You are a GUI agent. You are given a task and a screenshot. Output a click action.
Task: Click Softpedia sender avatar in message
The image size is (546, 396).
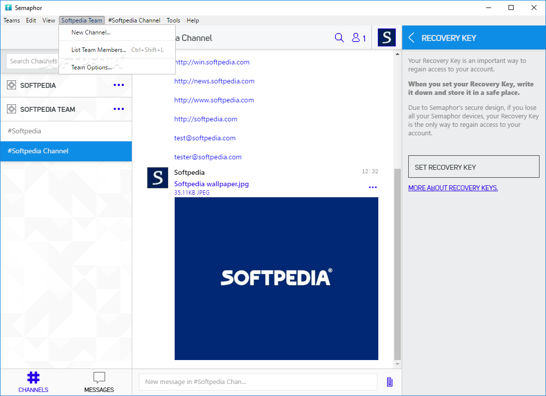[158, 178]
